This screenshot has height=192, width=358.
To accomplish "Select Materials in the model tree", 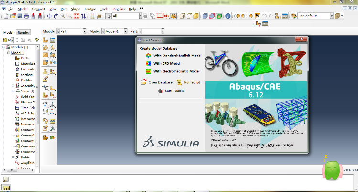I will click(x=28, y=64).
